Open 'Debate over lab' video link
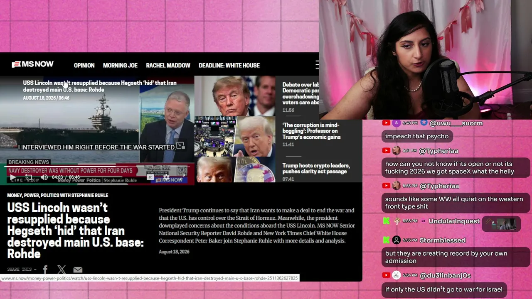 pyautogui.click(x=300, y=93)
